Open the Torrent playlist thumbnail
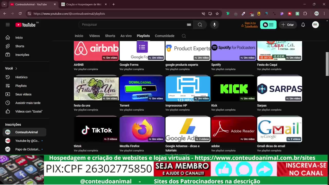This screenshot has width=329, height=185. click(x=142, y=89)
